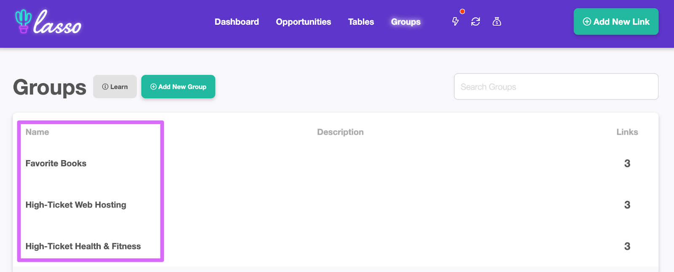Click link count for High-Ticket Health & Fitness
The image size is (674, 272).
click(627, 246)
